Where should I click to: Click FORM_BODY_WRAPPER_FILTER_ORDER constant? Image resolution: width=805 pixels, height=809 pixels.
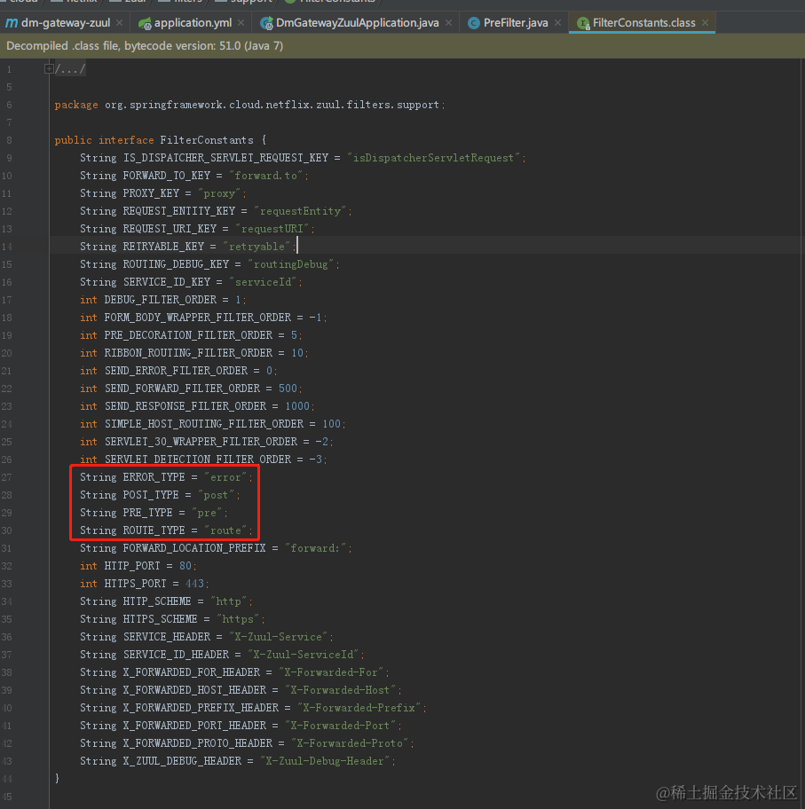[197, 318]
